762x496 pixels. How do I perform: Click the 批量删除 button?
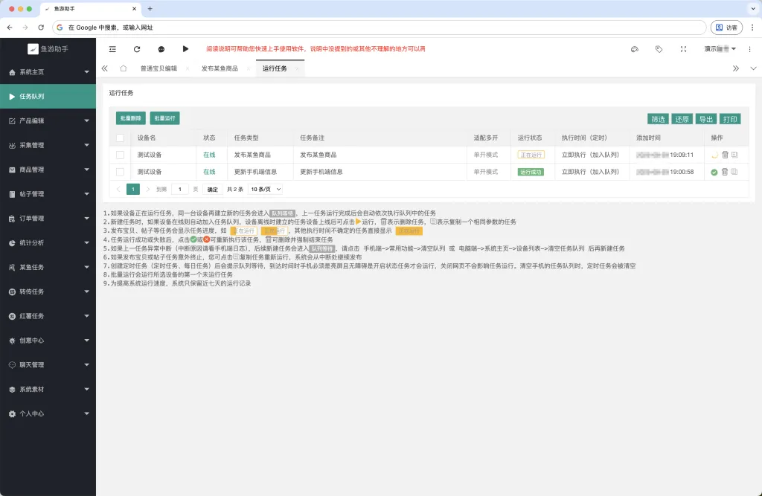point(131,118)
